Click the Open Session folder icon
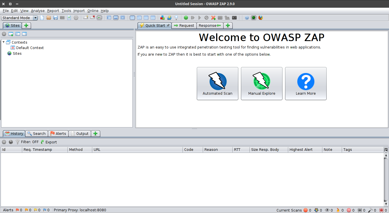389x213 pixels. pos(49,18)
